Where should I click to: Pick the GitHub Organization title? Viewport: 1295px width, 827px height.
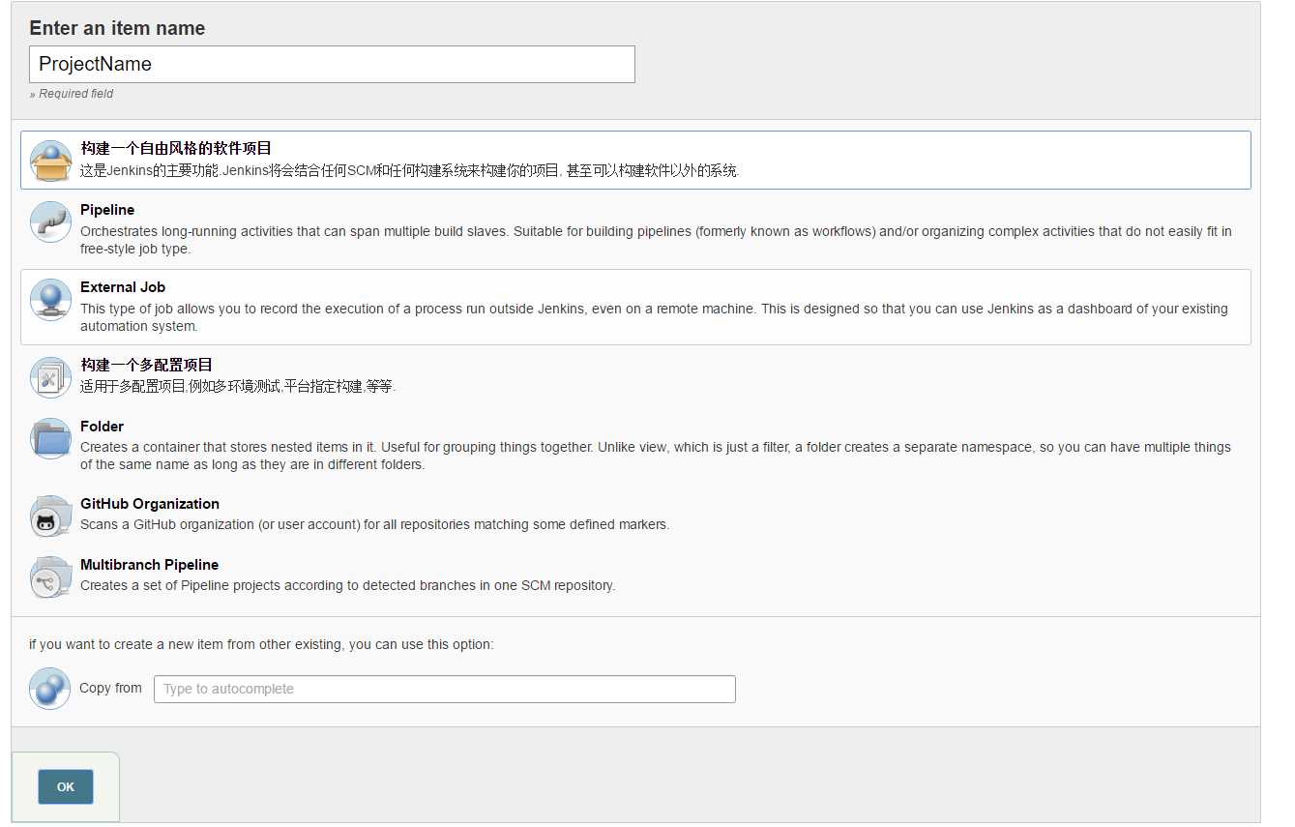pos(150,504)
